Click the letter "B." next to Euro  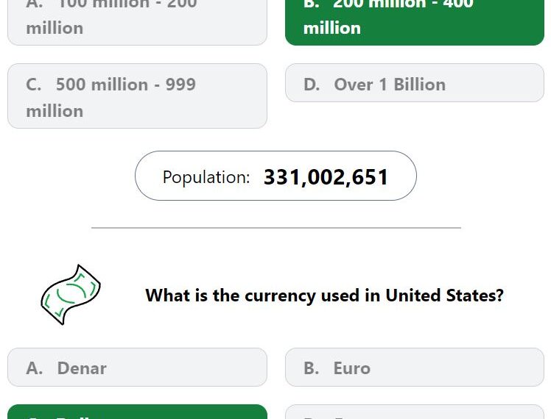pos(312,368)
